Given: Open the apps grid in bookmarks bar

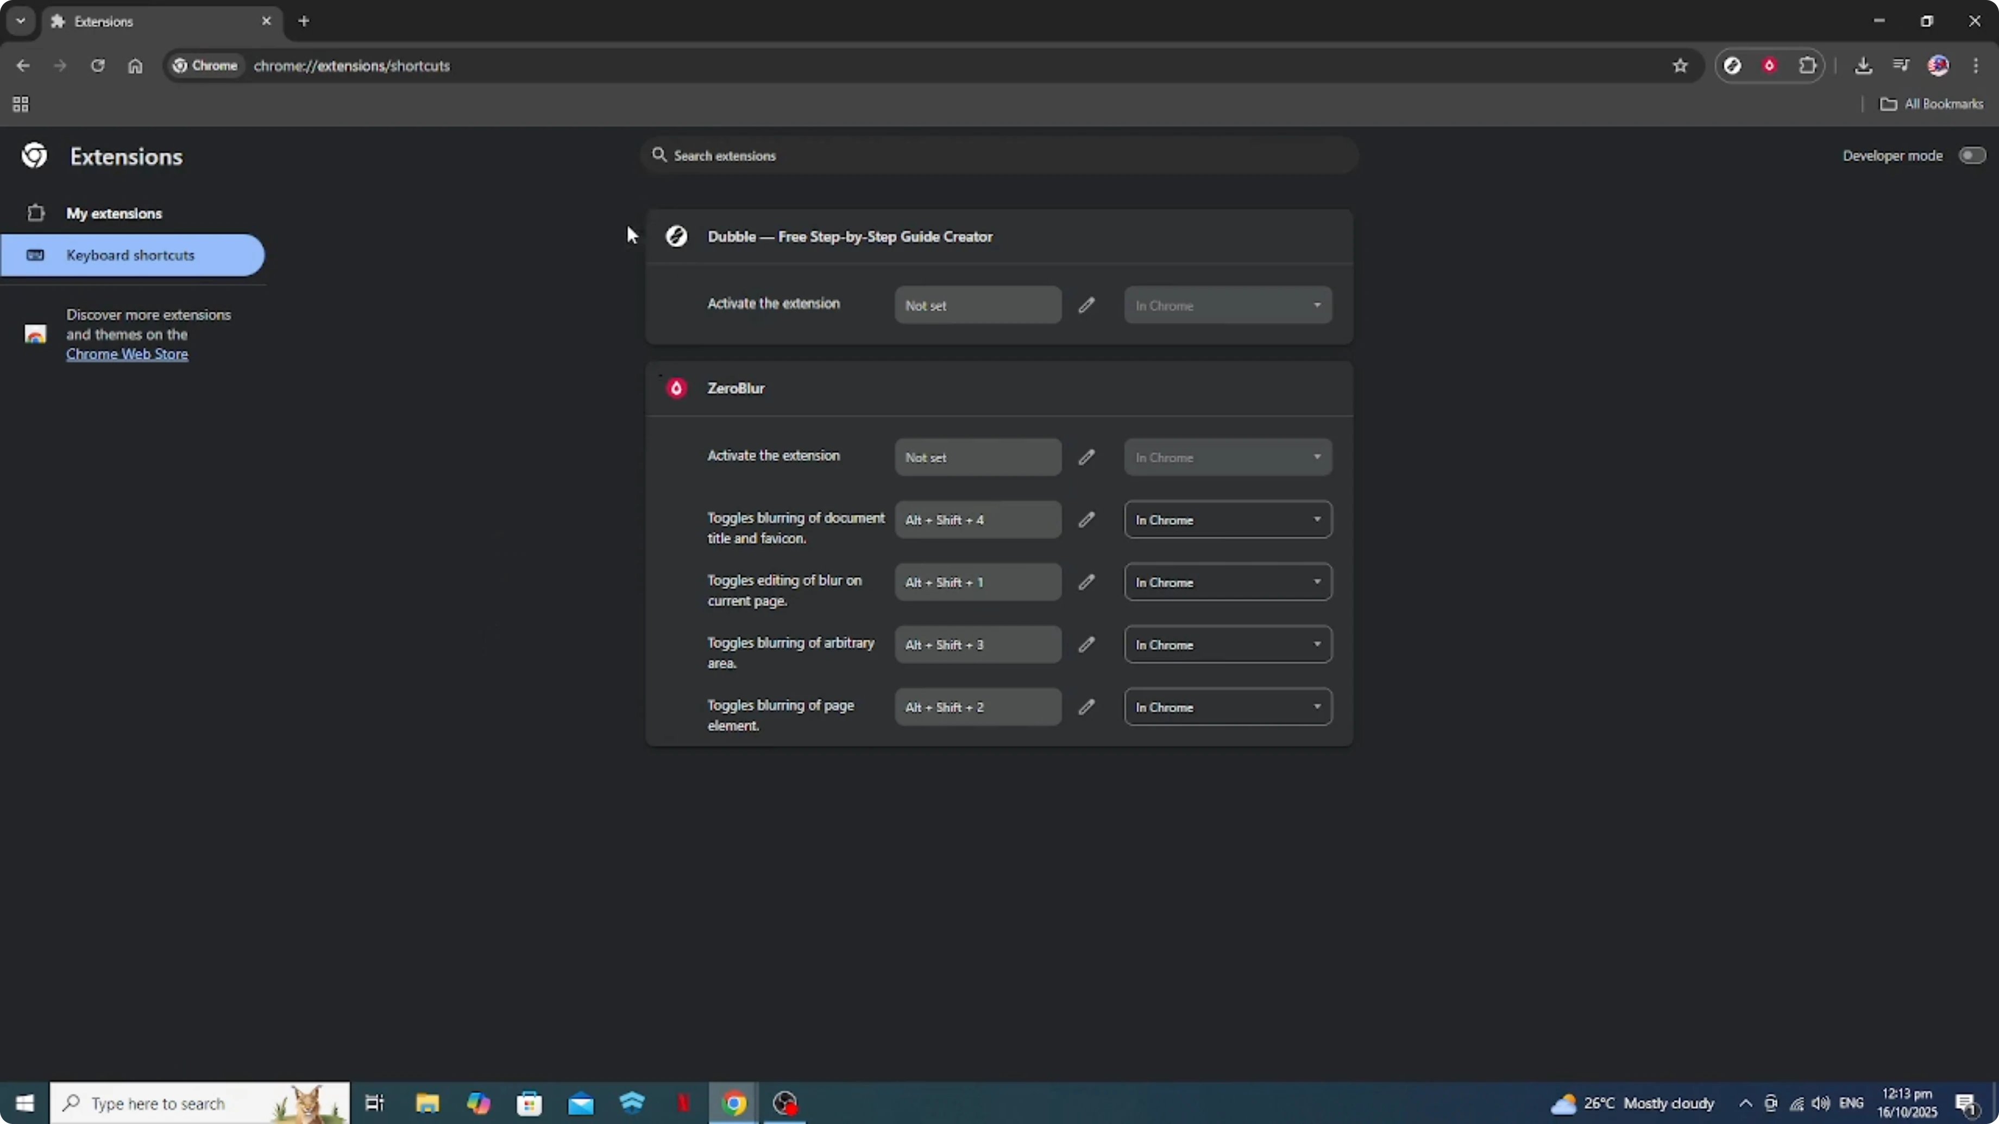Looking at the screenshot, I should (x=21, y=104).
